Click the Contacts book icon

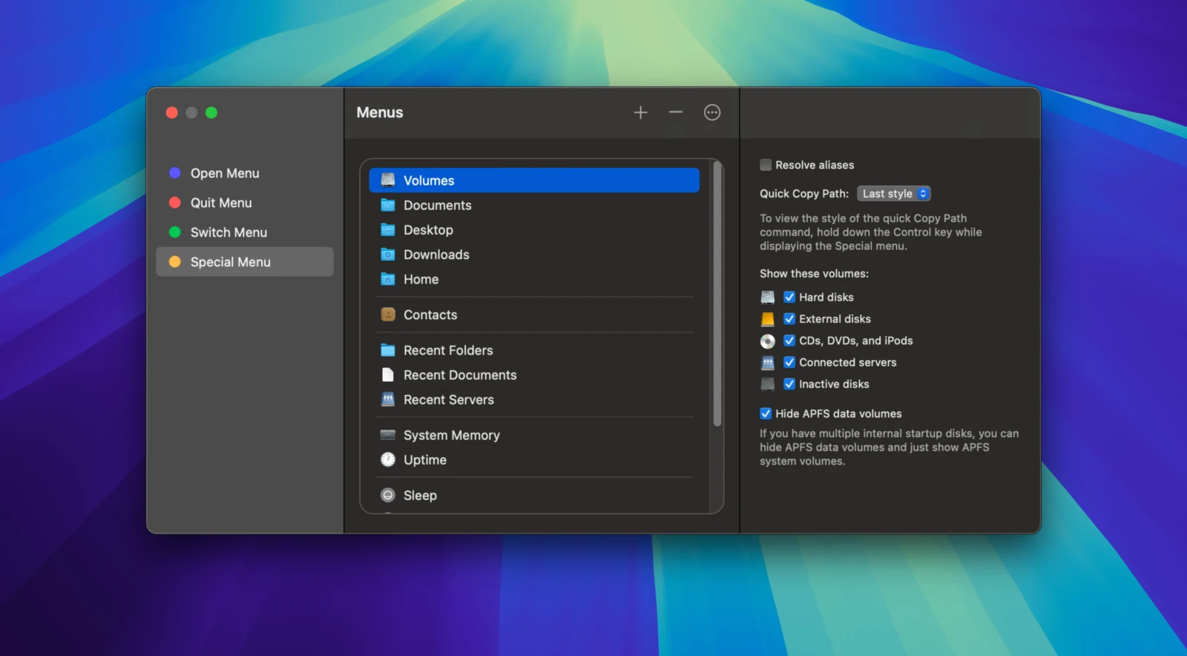point(388,315)
